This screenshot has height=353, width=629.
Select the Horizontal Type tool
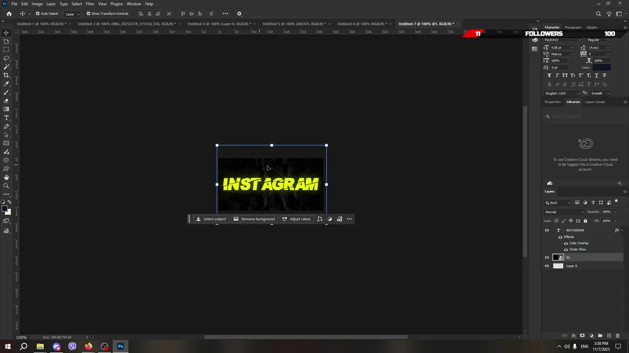point(6,118)
